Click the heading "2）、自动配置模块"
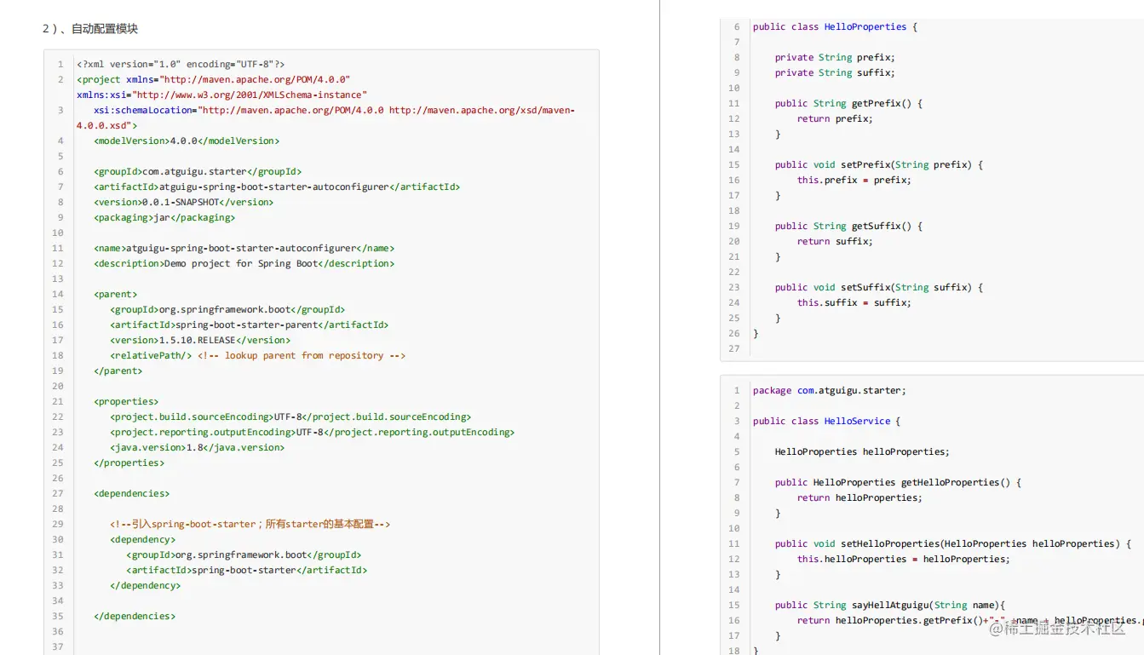The height and width of the screenshot is (655, 1144). (90, 29)
